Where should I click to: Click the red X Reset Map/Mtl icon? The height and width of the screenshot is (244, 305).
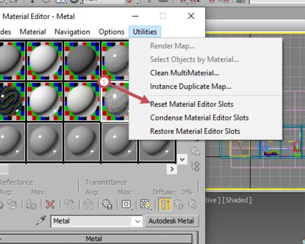point(50,204)
